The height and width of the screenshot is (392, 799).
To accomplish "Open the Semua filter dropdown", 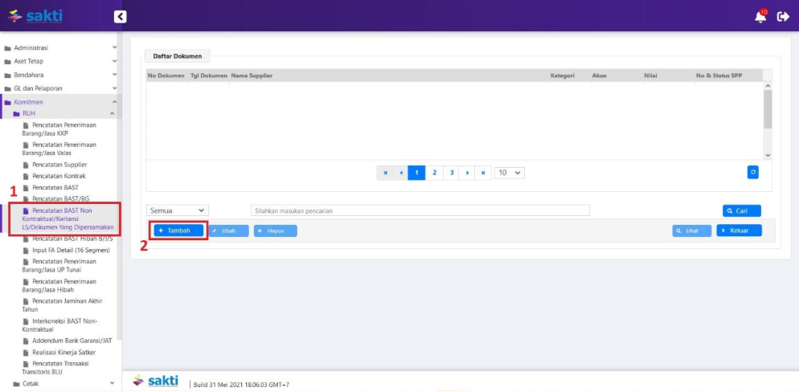I will [x=177, y=210].
